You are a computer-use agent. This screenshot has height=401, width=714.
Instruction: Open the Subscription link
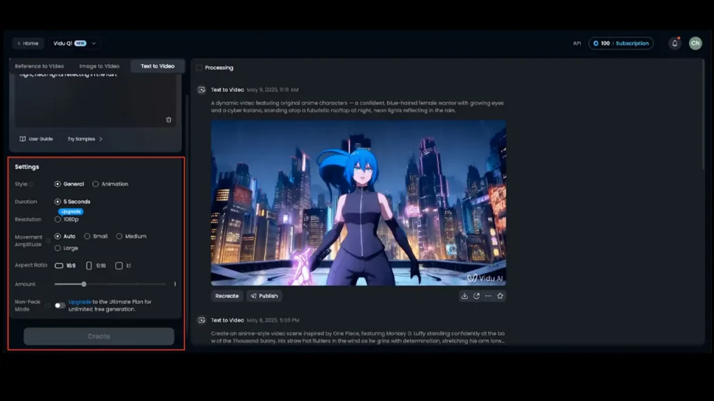pyautogui.click(x=632, y=43)
